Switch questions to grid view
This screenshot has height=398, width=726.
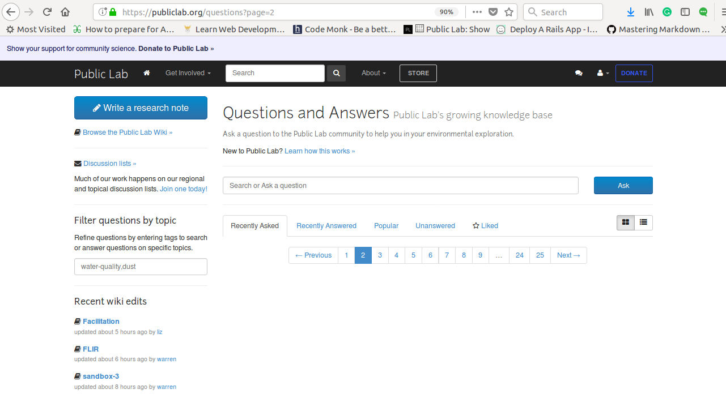click(x=625, y=222)
